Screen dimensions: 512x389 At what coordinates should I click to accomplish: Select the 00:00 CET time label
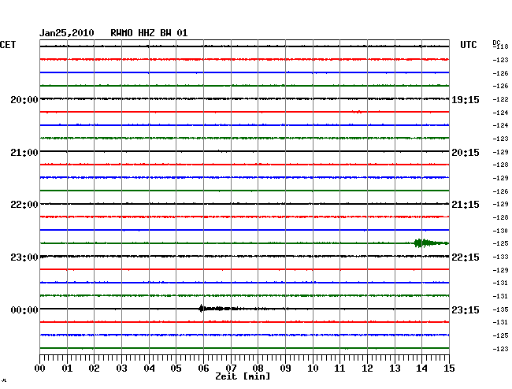coord(24,309)
